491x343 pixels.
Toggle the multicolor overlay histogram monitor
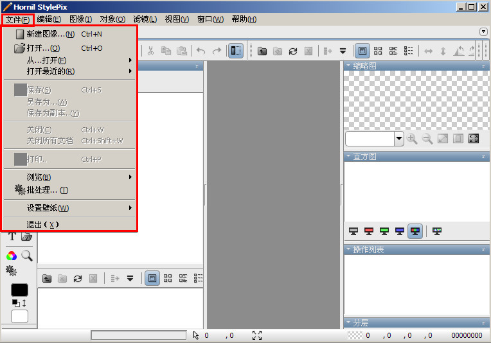pos(437,231)
